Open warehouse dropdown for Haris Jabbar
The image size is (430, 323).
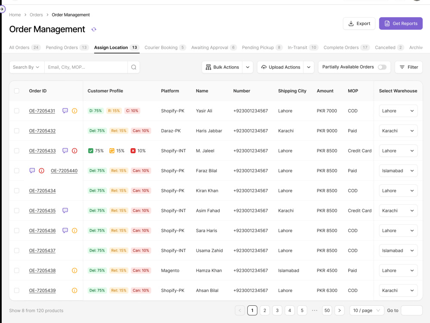[398, 131]
